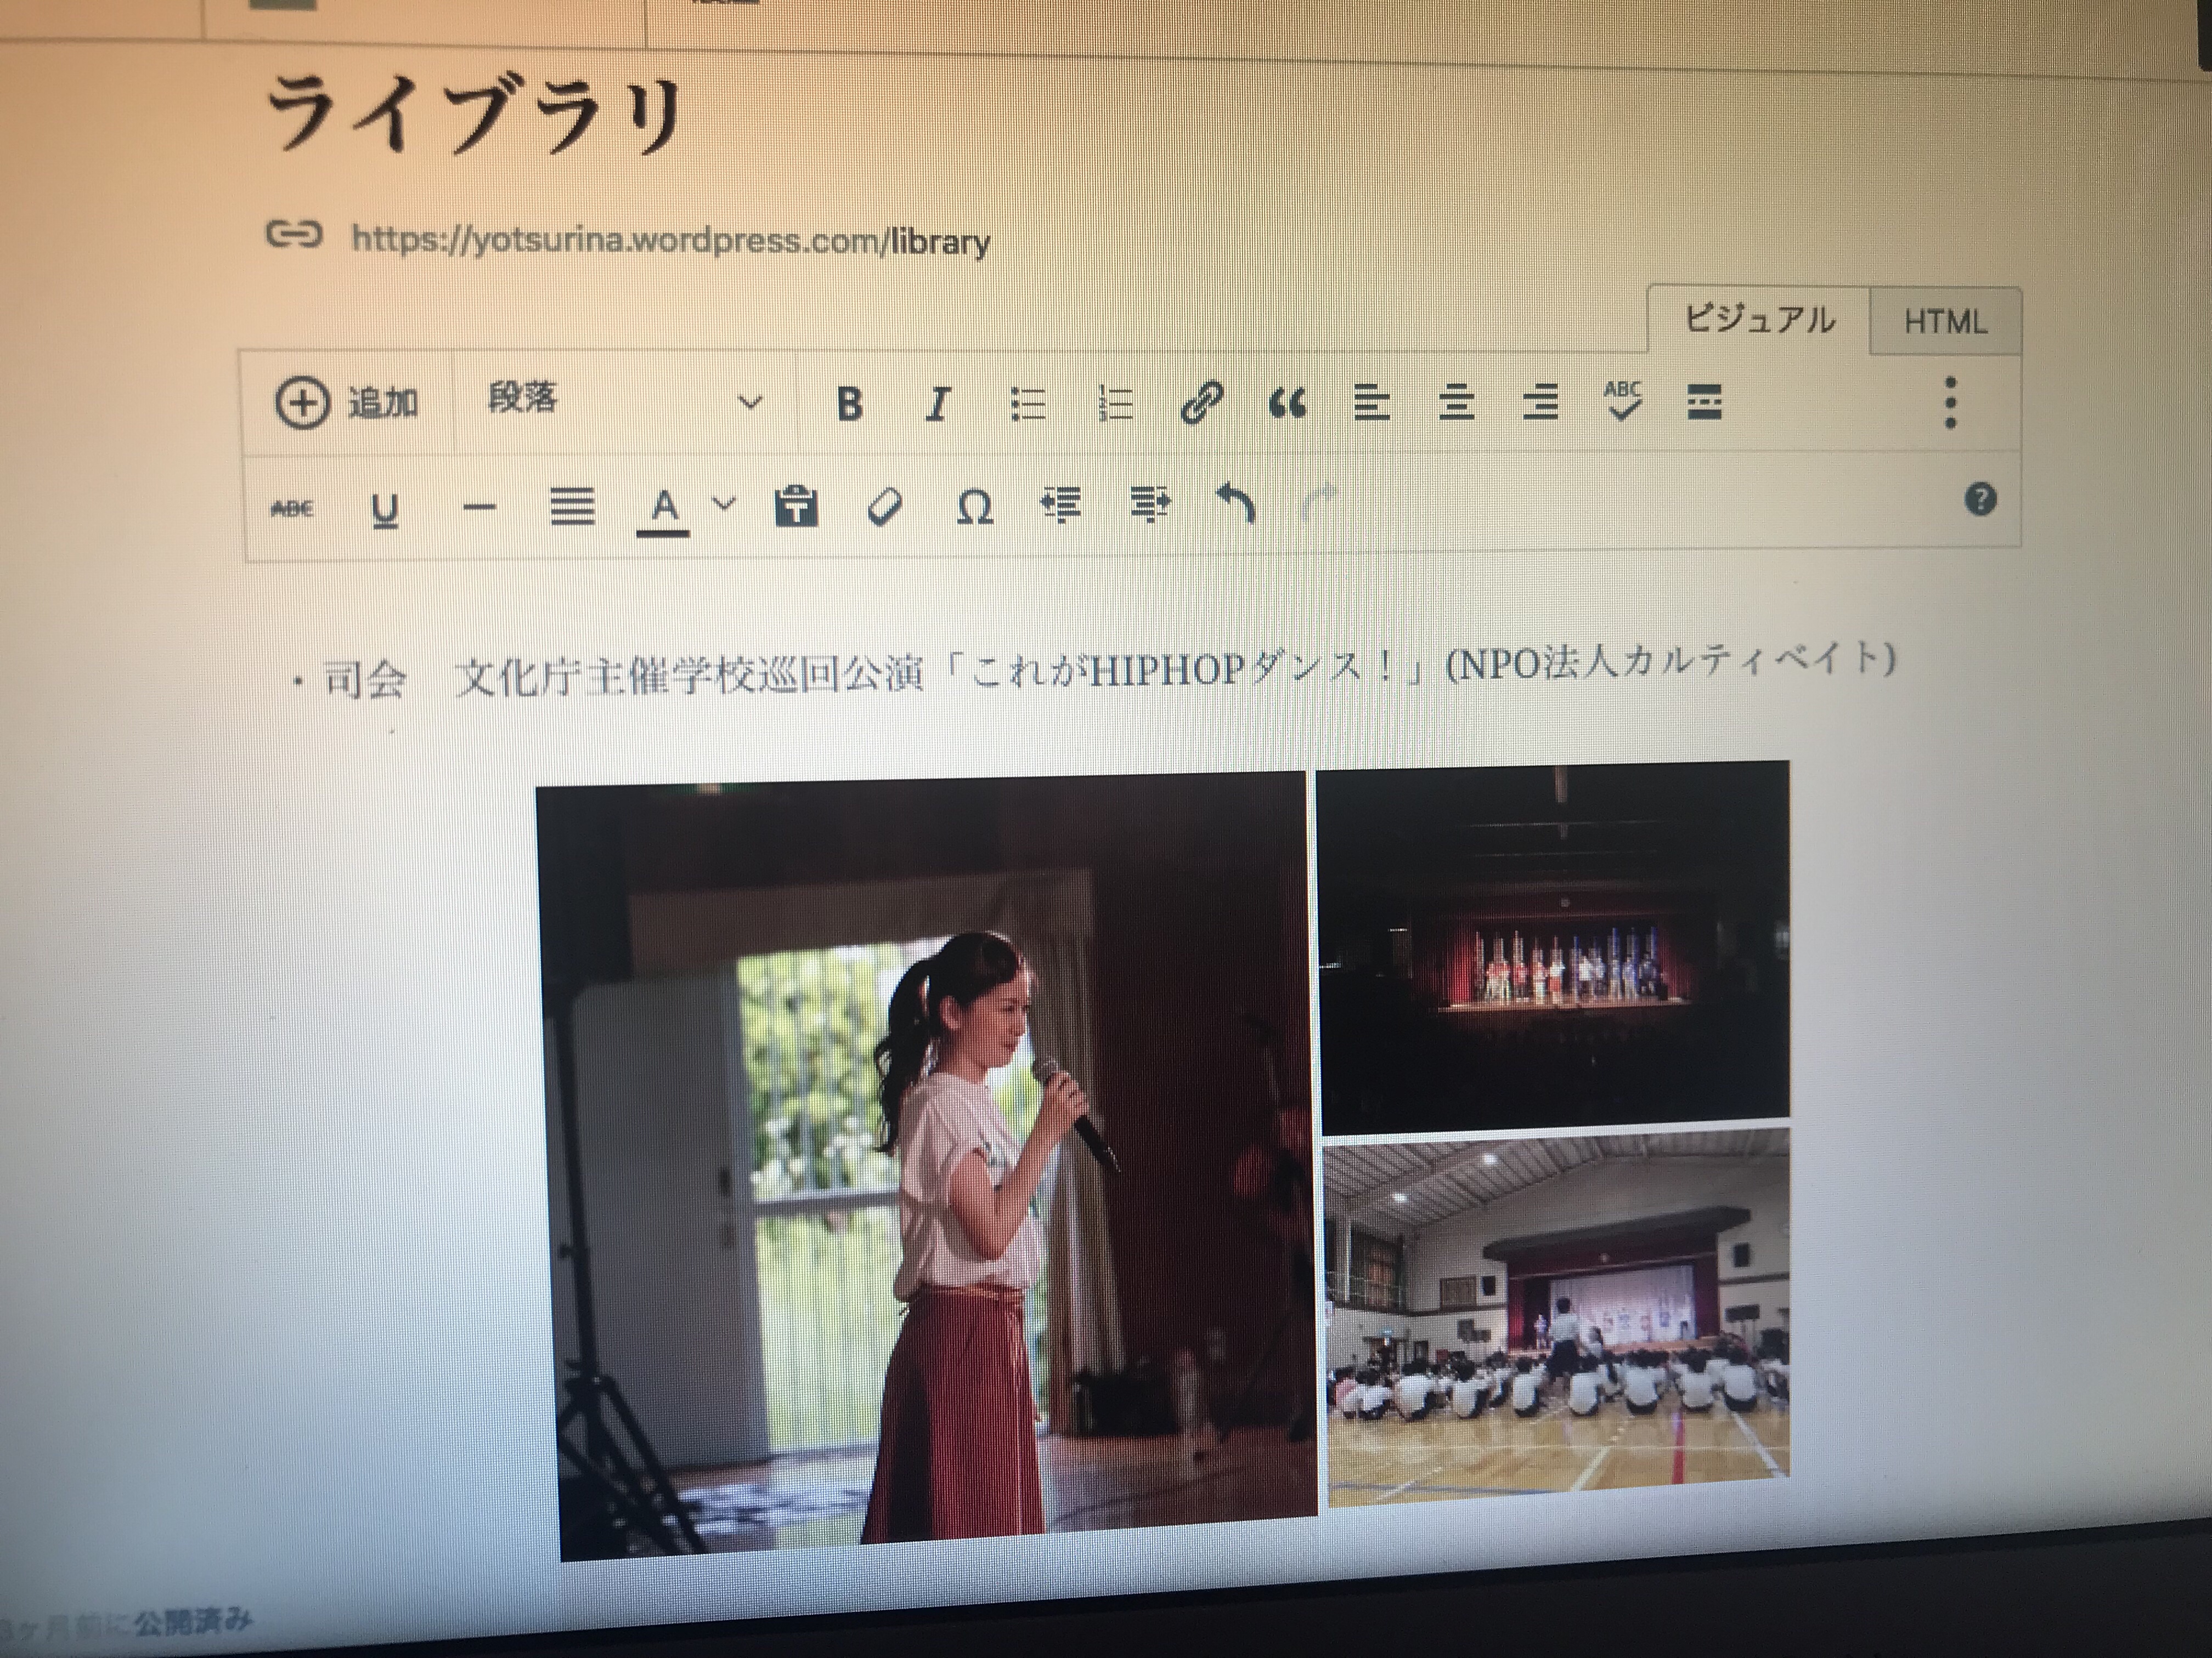Align text center
2212x1658 pixels.
click(x=1456, y=402)
